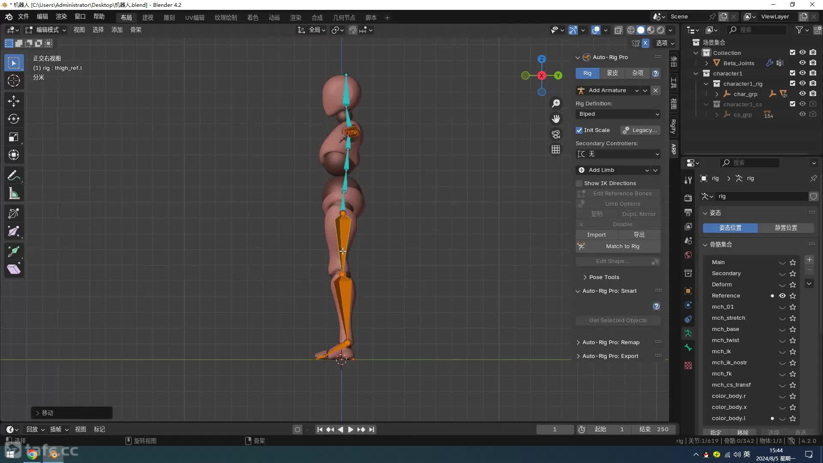The height and width of the screenshot is (463, 823).
Task: Enable Show IK Directions checkbox
Action: pyautogui.click(x=579, y=183)
